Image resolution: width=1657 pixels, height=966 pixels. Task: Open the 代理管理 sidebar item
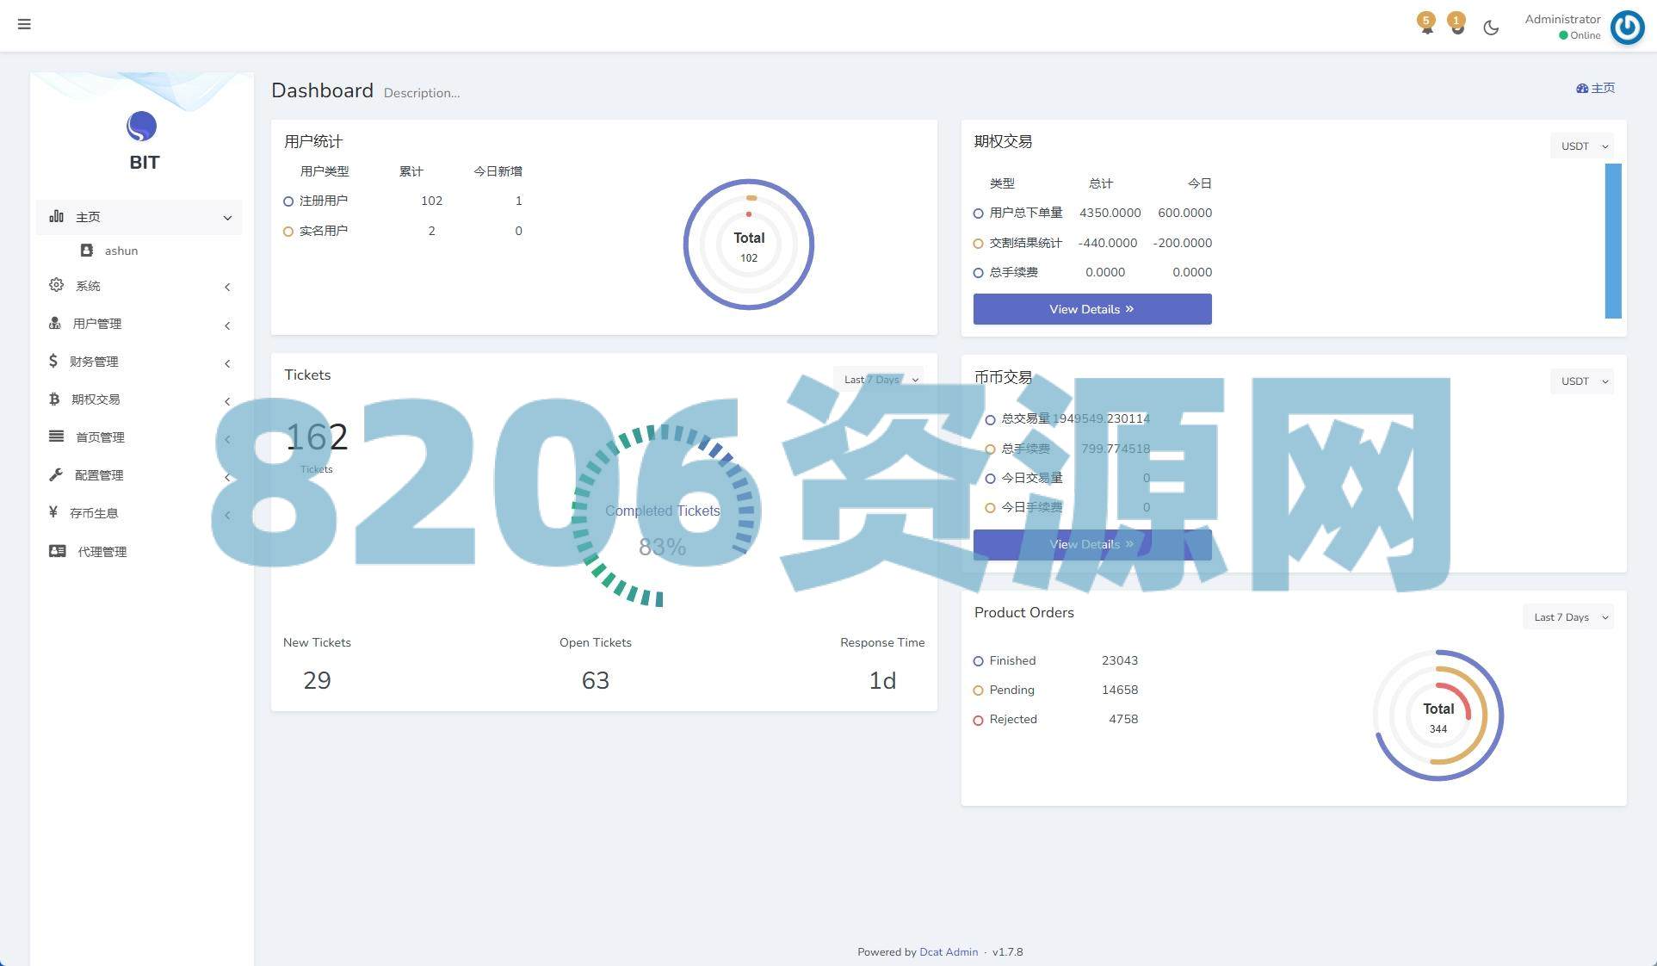coord(102,551)
